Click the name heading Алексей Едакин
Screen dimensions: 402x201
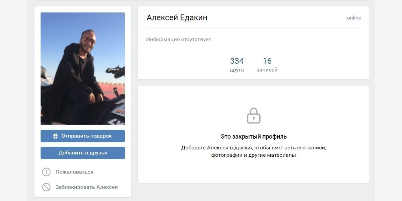point(177,18)
